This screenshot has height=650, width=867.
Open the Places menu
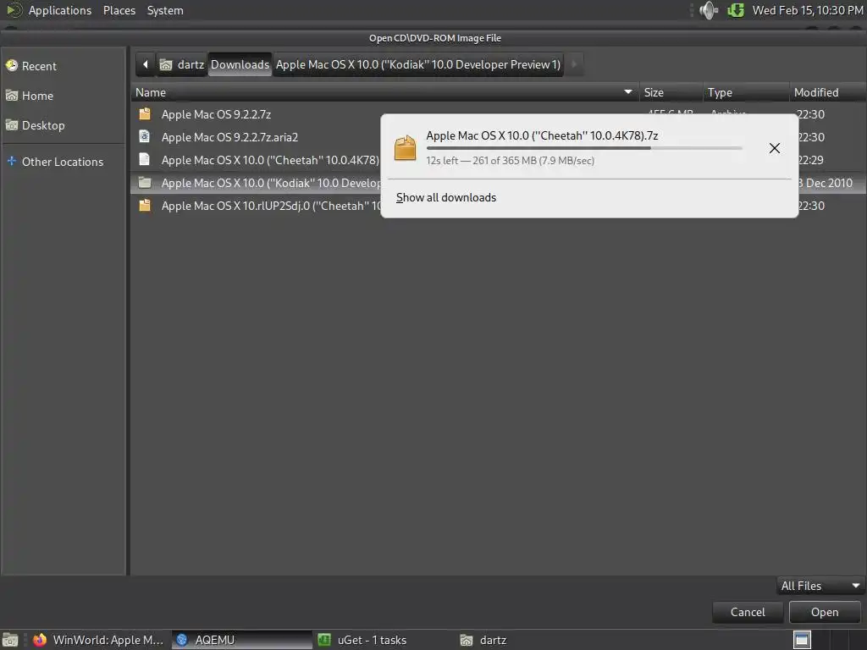tap(119, 10)
